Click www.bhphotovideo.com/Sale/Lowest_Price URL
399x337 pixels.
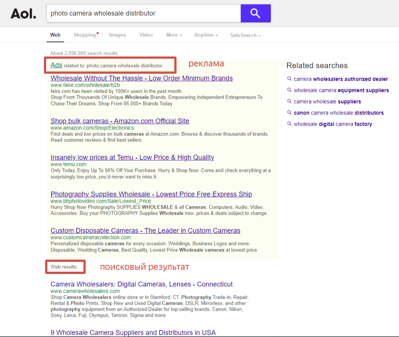101,201
